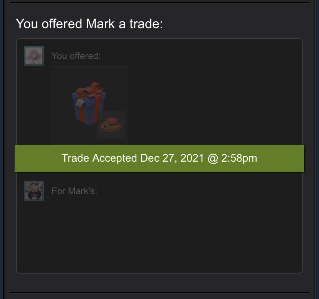Open the gift-wrapped item slot

pyautogui.click(x=89, y=105)
